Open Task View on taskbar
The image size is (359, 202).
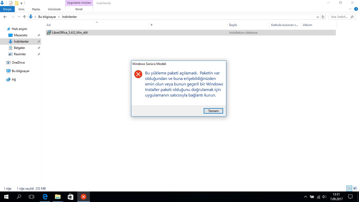click(x=32, y=197)
